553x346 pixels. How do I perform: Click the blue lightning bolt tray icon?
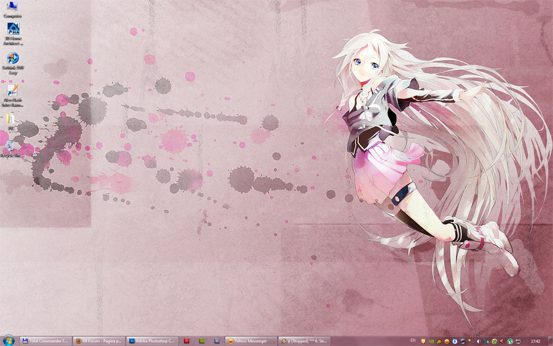pos(455,342)
